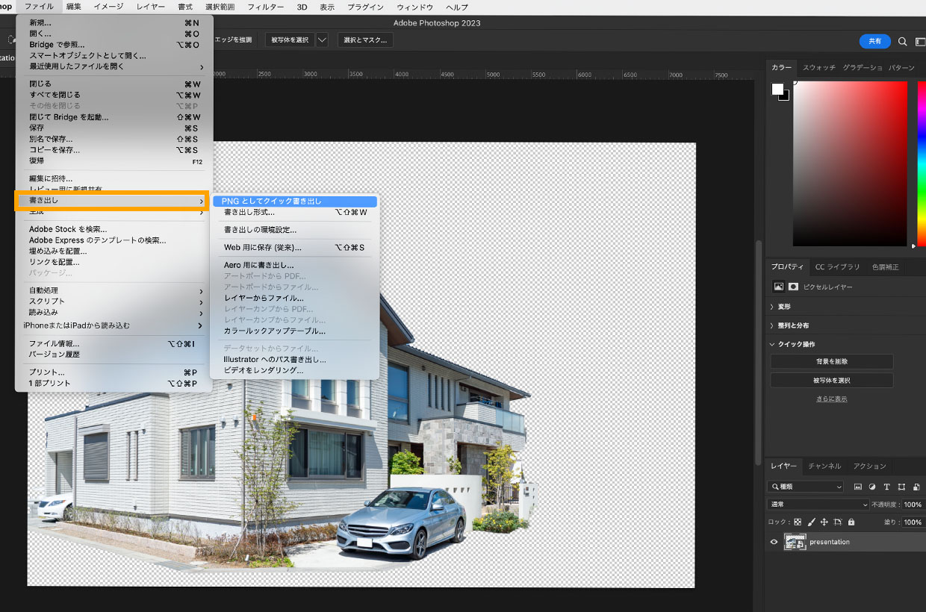The image size is (926, 612).
Task: Choose Web 用に保存 (従来)...
Action: point(295,248)
